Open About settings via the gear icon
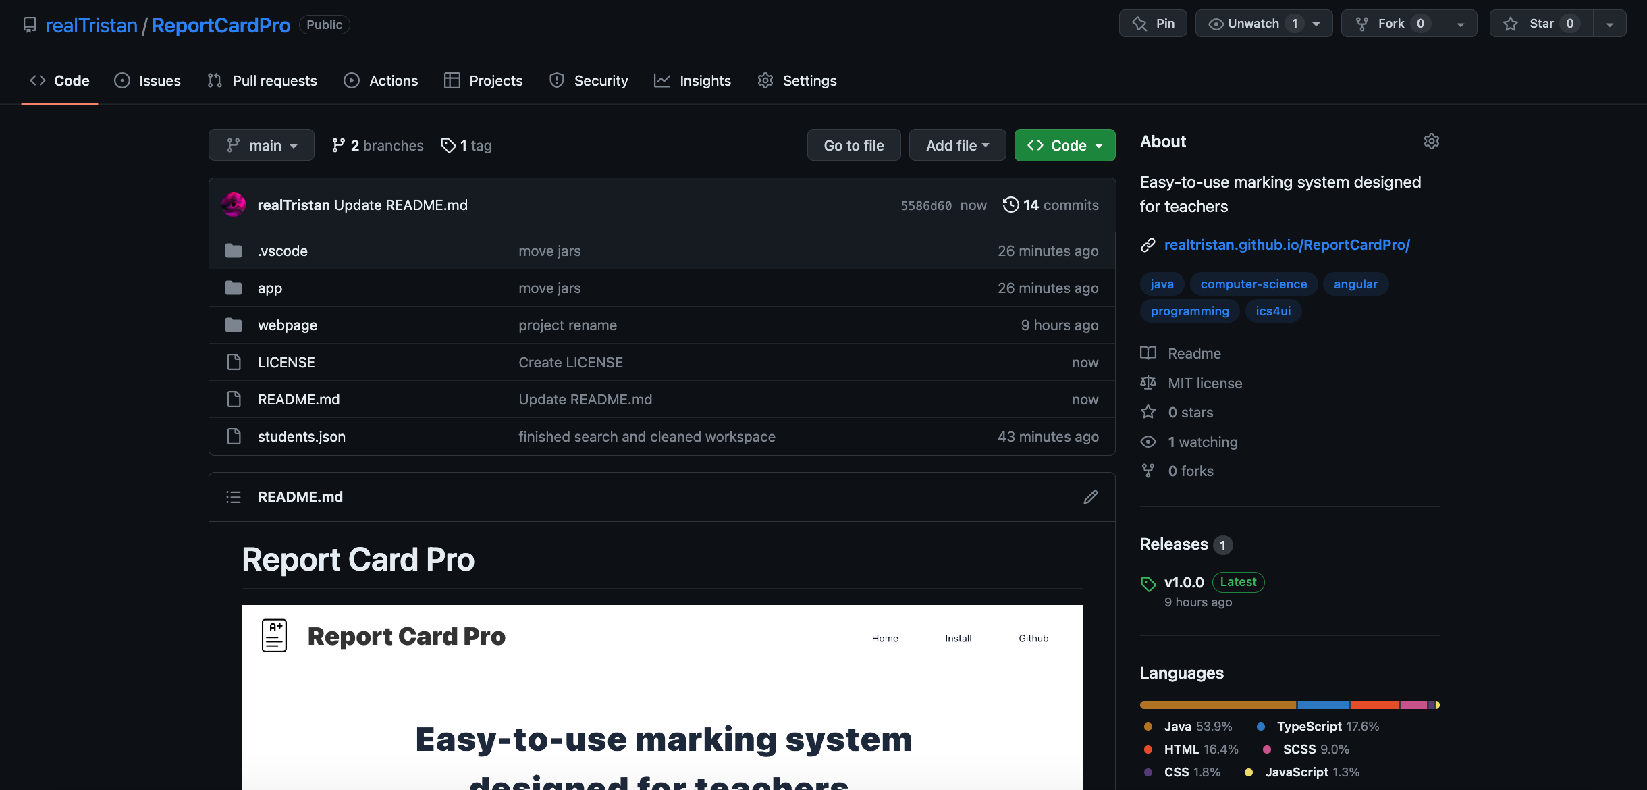 point(1432,141)
